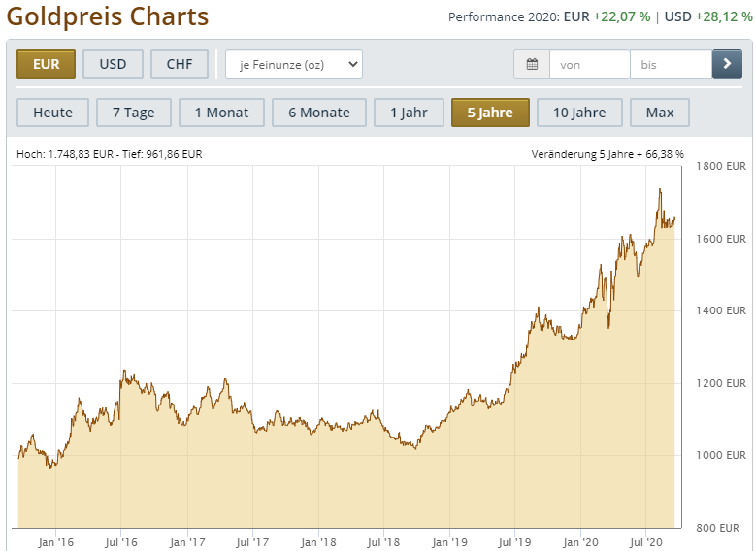Click the Jul '20 axis label
The height and width of the screenshot is (551, 755).
646,542
